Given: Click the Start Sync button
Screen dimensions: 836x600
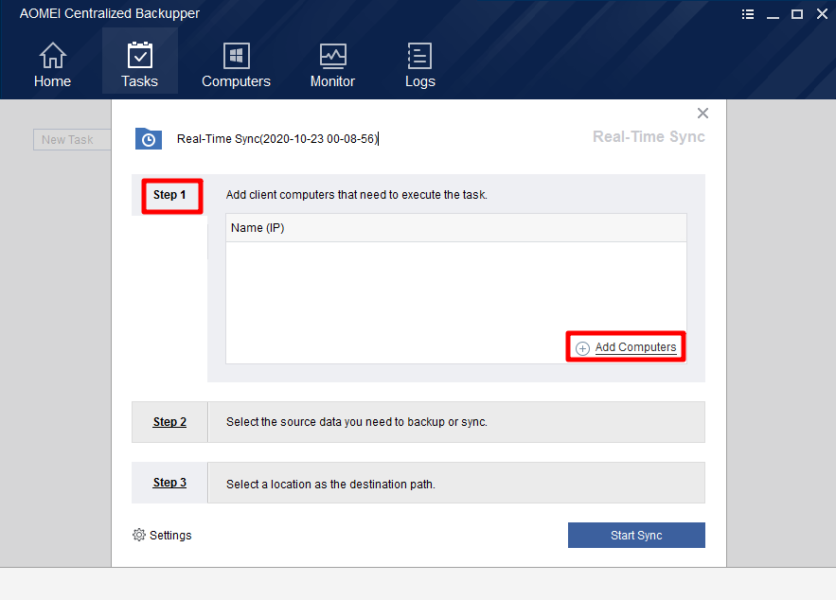Looking at the screenshot, I should click(x=636, y=535).
